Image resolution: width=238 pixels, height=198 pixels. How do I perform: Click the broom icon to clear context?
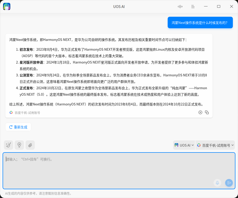8,145
